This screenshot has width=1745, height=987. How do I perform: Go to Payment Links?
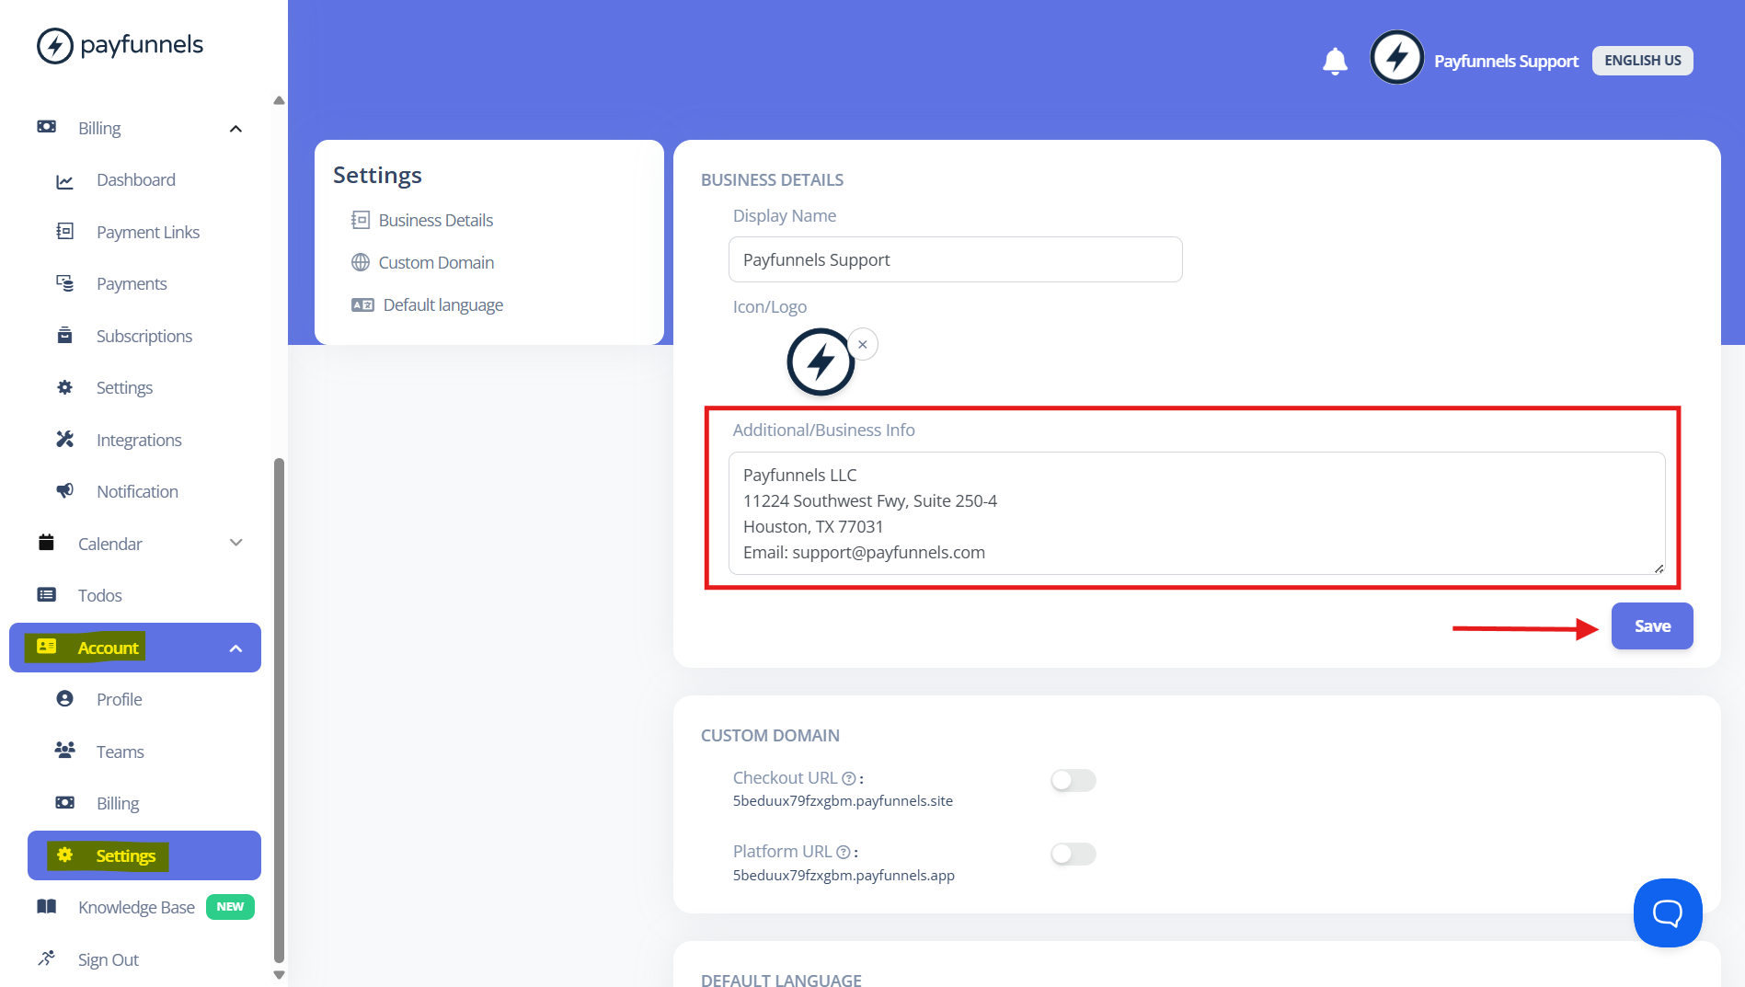[x=148, y=233]
